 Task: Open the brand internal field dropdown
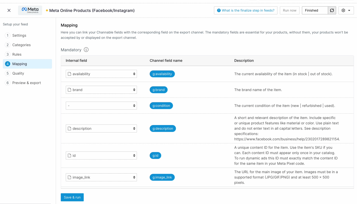(101, 90)
